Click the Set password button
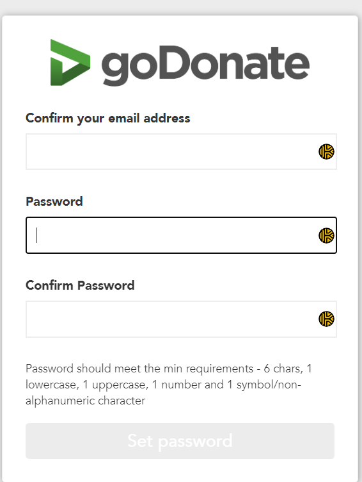362x482 pixels. coord(180,441)
